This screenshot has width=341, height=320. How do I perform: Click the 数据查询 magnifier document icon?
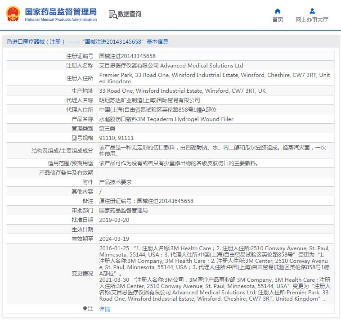[x=112, y=14]
